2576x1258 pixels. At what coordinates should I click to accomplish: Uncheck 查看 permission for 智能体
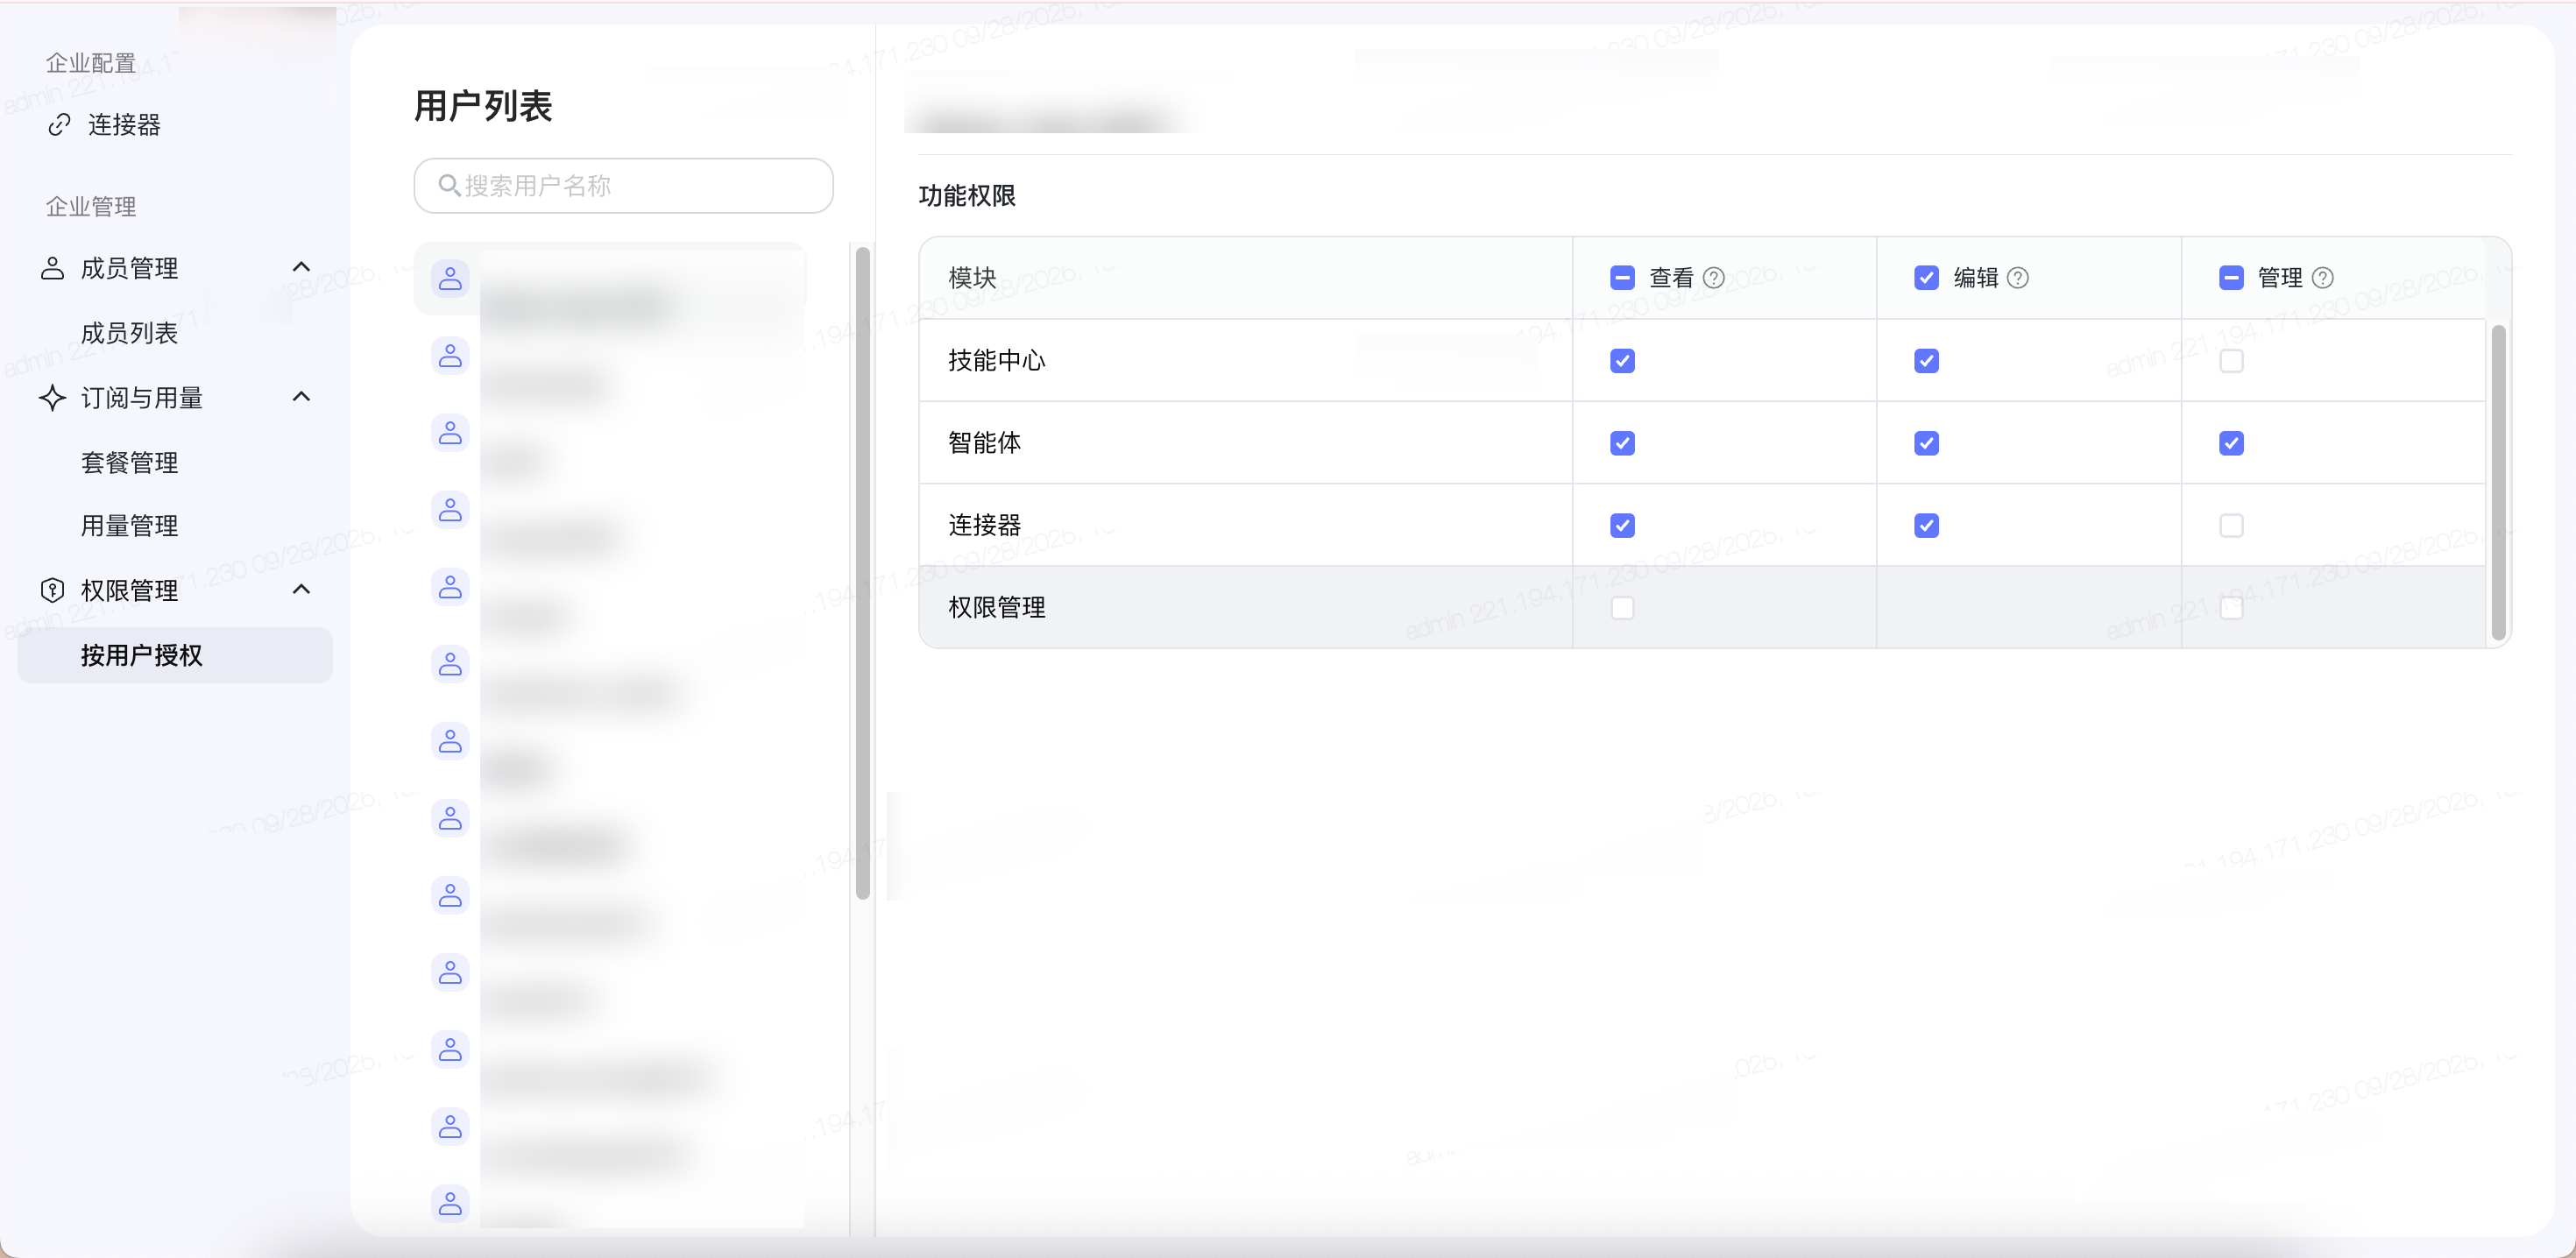pyautogui.click(x=1622, y=443)
